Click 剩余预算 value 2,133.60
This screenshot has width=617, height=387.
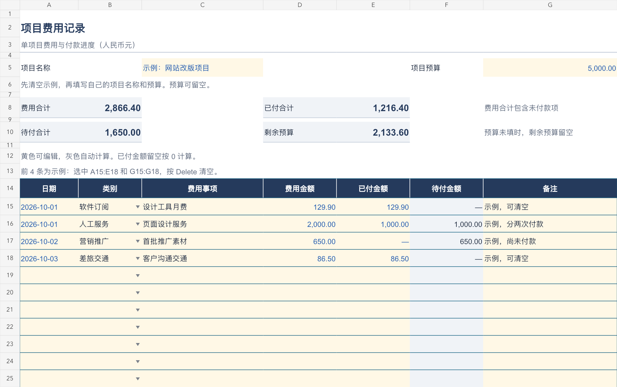(391, 132)
